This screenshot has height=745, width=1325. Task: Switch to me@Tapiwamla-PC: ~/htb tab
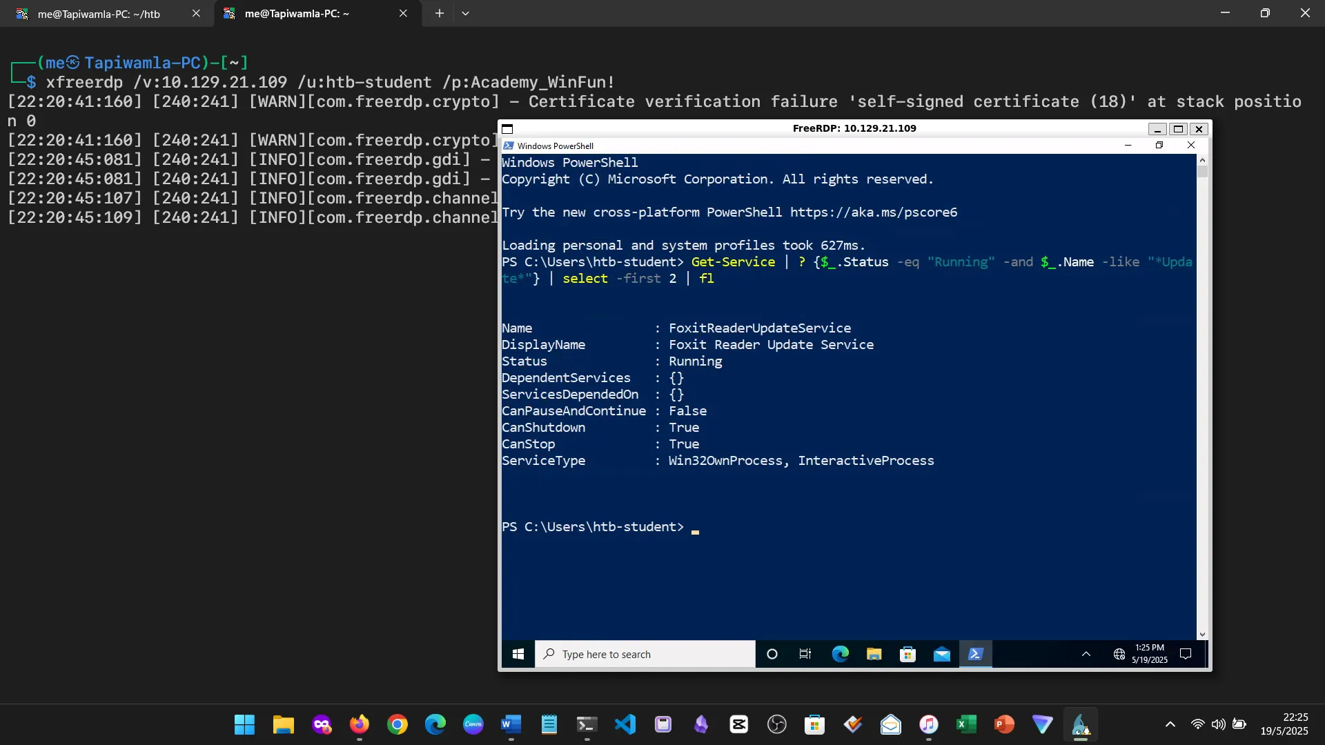(x=99, y=14)
